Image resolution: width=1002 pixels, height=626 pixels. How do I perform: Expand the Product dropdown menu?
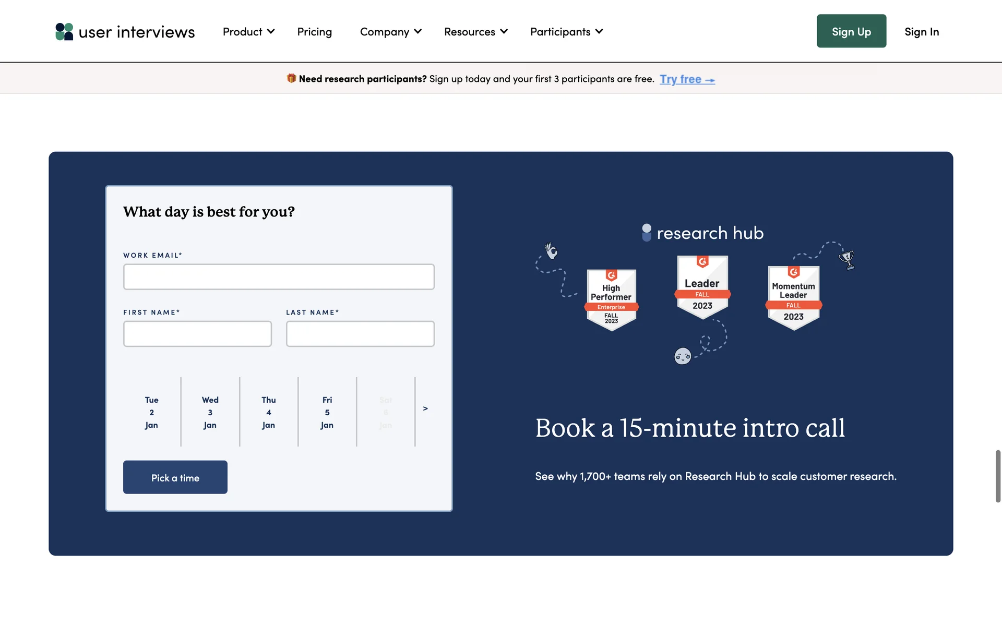[248, 32]
